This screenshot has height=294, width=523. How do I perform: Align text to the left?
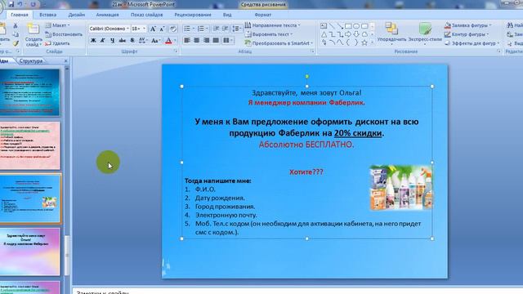(187, 40)
